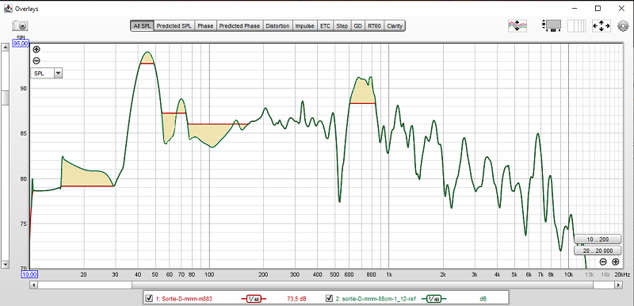
Task: Click the 10,00 left axis limit field
Action: coord(29,274)
